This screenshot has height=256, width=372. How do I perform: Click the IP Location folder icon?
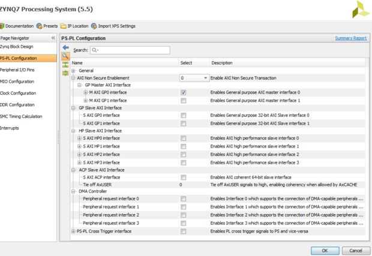64,26
